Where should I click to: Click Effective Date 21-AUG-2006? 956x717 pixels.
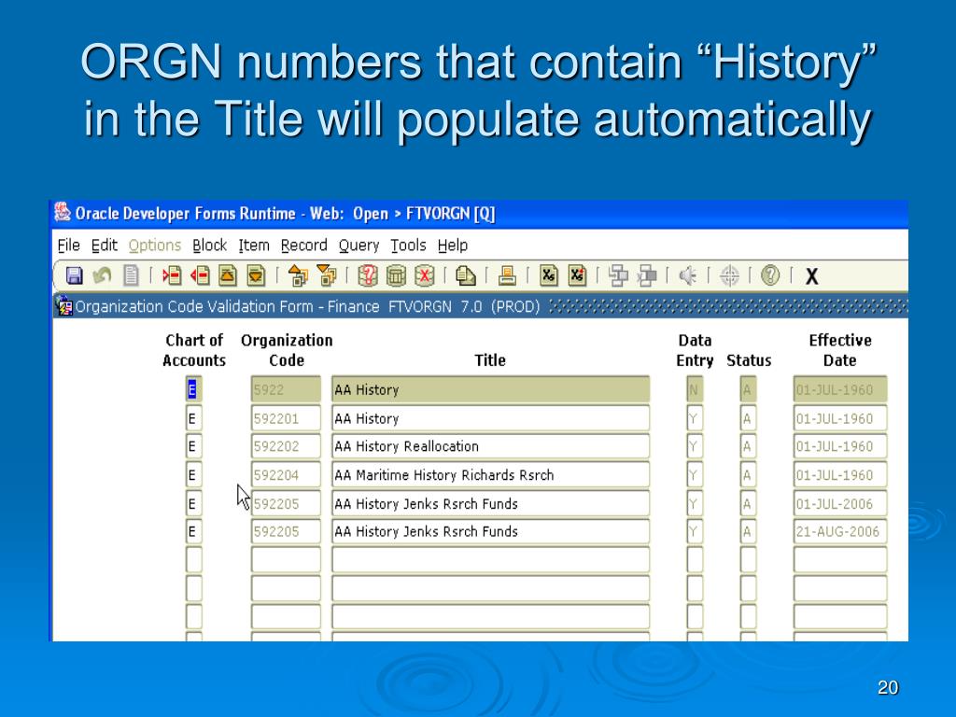tap(840, 531)
